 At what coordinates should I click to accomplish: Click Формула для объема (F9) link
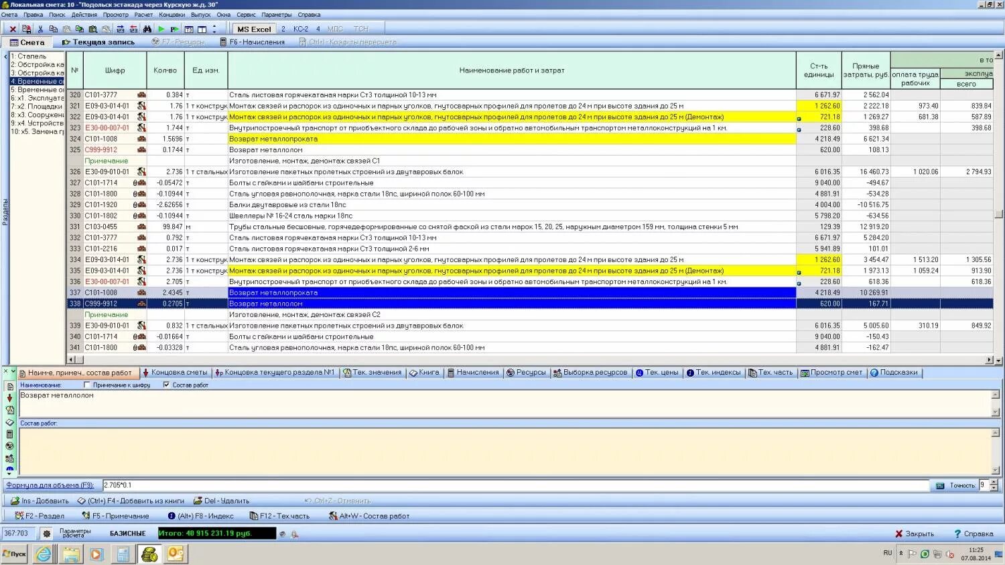point(51,485)
